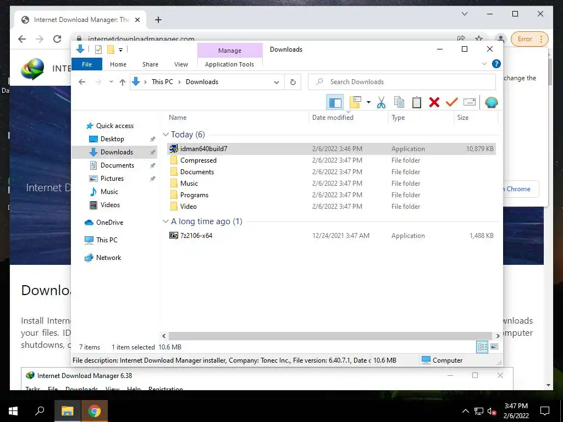Open Music in the navigation pane
This screenshot has width=563, height=422.
109,192
